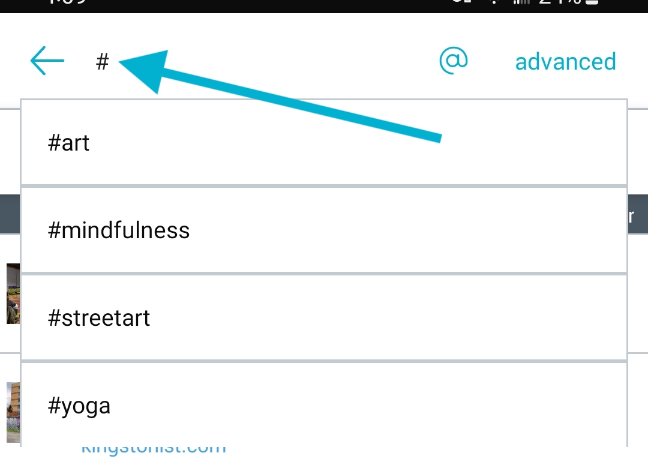Follow the kingstonist.com link
The height and width of the screenshot is (471, 648).
pos(154,449)
